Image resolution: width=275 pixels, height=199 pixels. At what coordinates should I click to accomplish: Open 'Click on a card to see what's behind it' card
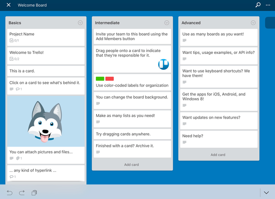pos(46,86)
